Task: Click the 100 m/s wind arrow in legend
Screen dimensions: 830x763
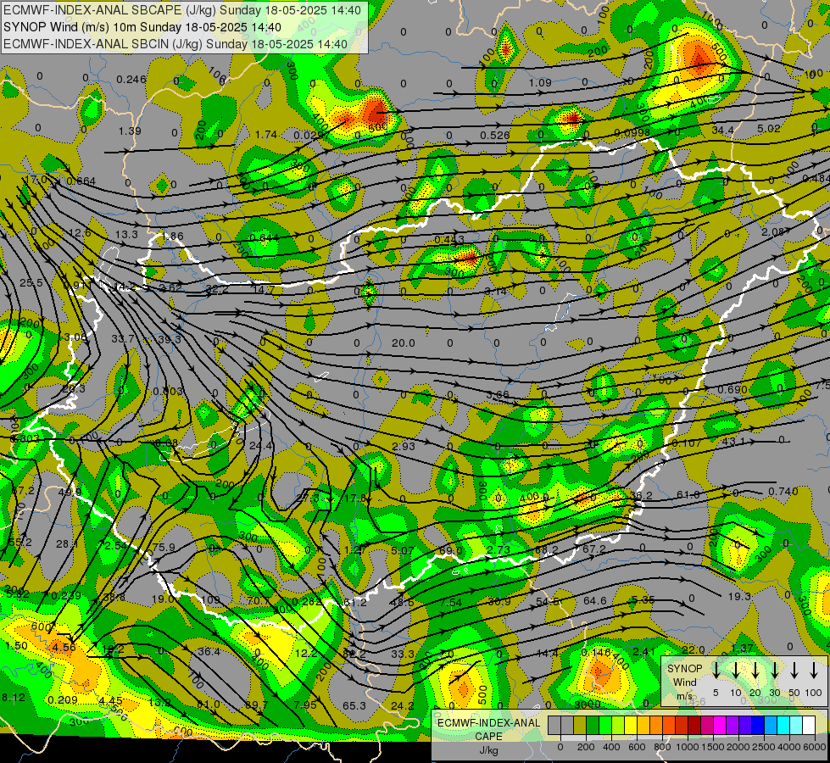Action: click(814, 671)
